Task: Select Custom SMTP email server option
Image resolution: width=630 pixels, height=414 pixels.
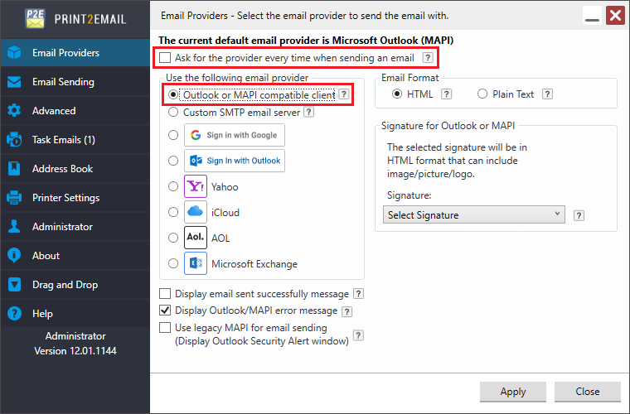Action: tap(173, 113)
